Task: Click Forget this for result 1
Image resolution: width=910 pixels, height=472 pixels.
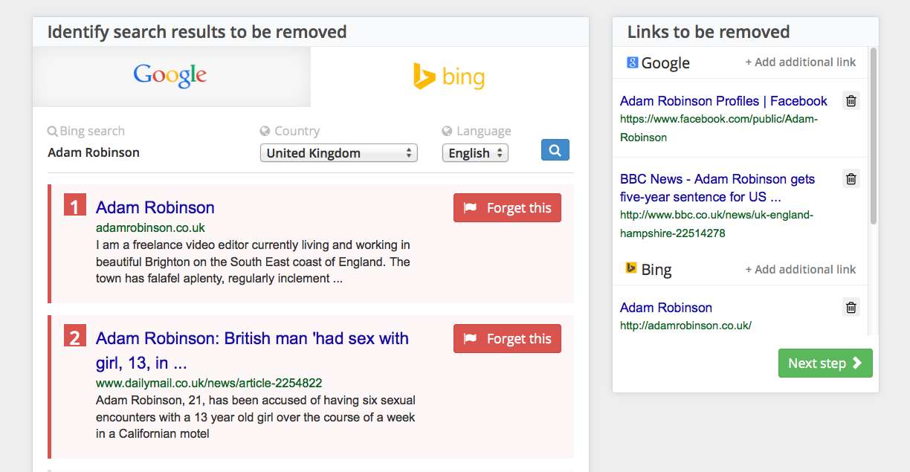Action: 507,208
